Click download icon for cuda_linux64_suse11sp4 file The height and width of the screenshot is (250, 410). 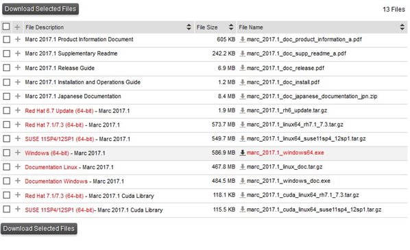[243, 210]
